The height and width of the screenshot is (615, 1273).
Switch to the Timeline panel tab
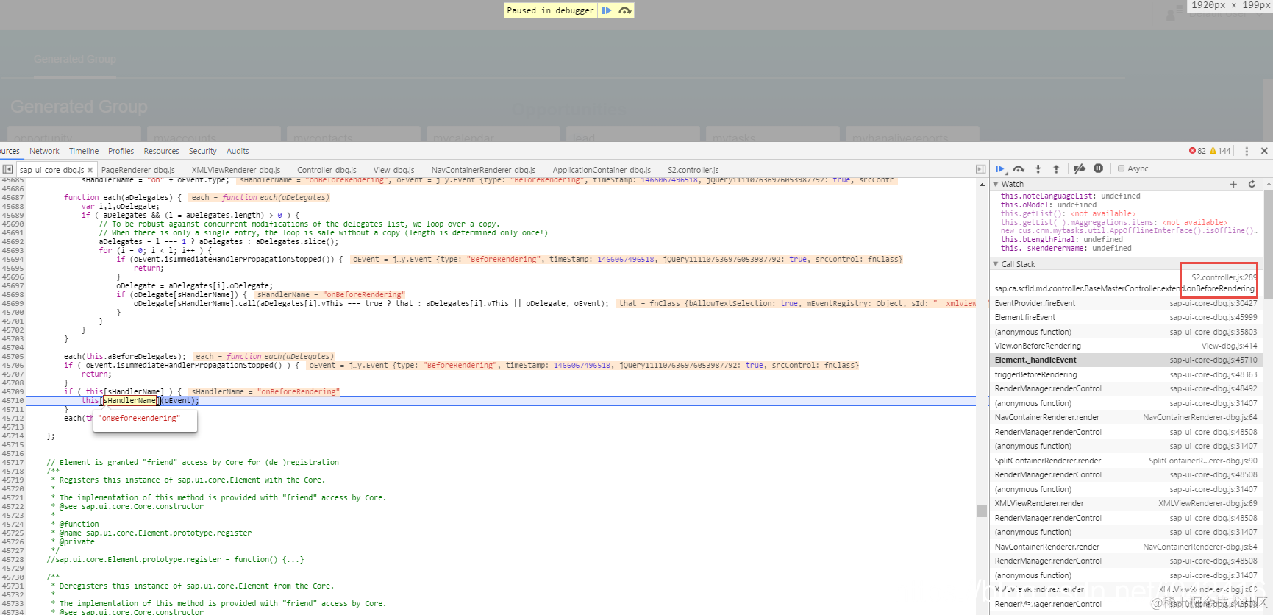click(84, 151)
